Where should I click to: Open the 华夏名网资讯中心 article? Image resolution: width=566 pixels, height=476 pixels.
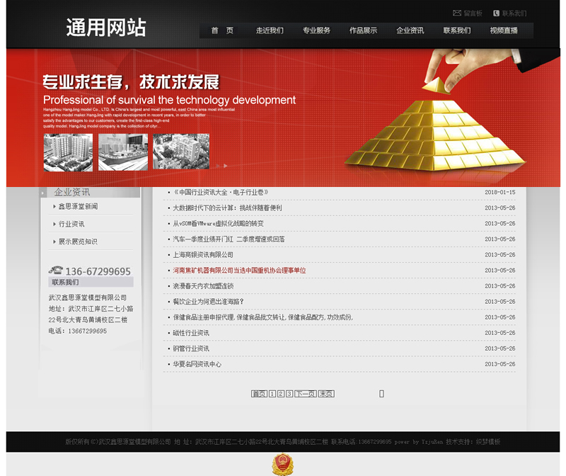(x=197, y=364)
